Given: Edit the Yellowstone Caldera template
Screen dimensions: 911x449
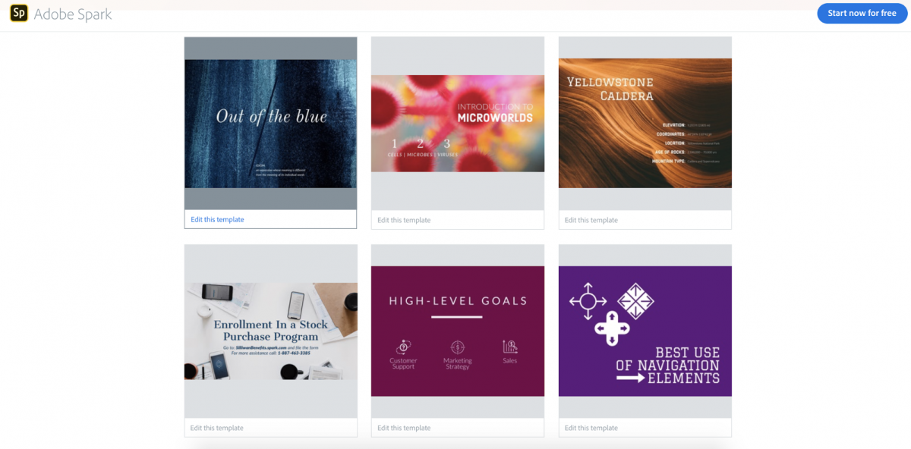Looking at the screenshot, I should 591,220.
